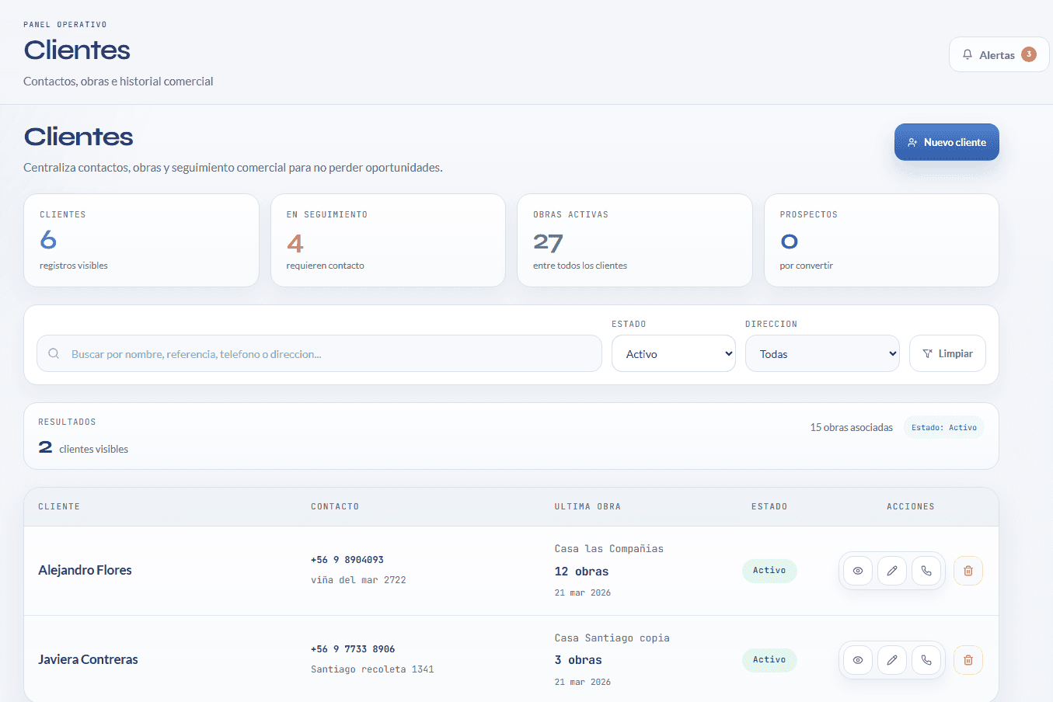Open the Javiera Contreras client name
The image size is (1053, 702).
(88, 659)
